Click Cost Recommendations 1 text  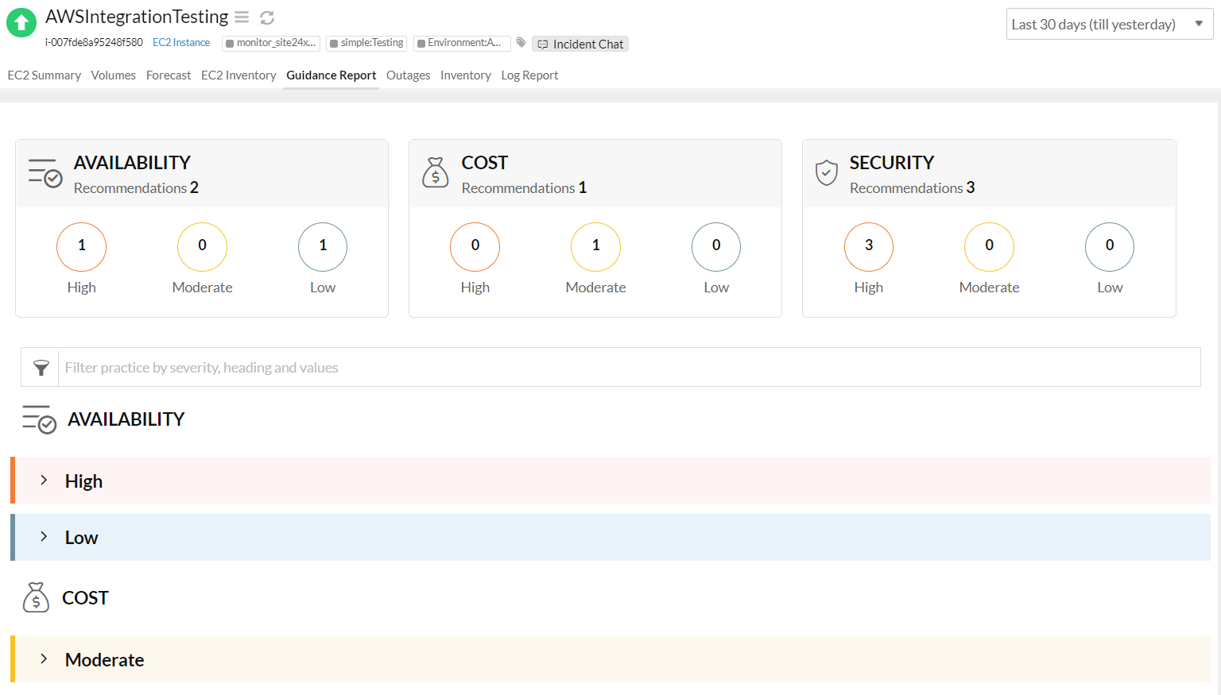click(x=524, y=188)
